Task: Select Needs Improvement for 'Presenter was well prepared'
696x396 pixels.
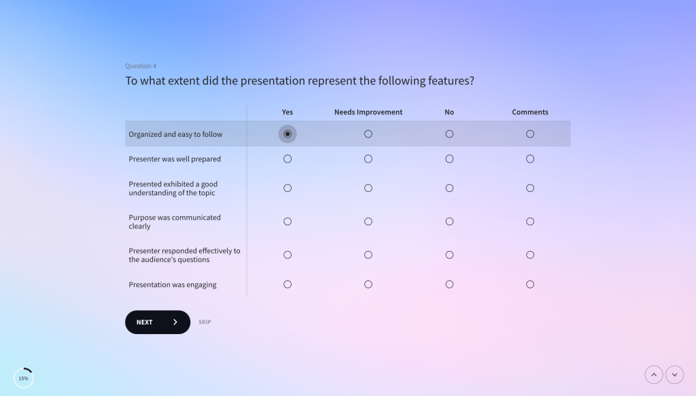Action: tap(368, 159)
